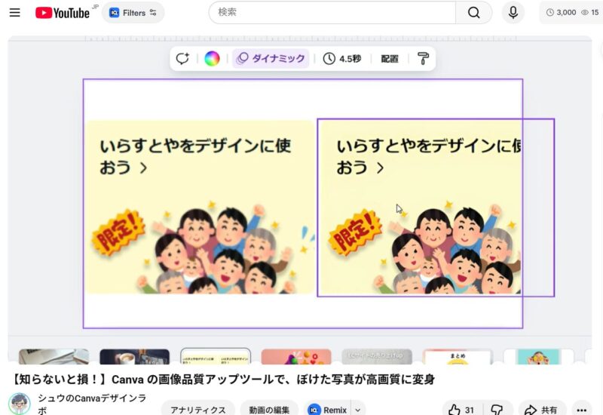
Task: Click the video title text
Action: (223, 380)
